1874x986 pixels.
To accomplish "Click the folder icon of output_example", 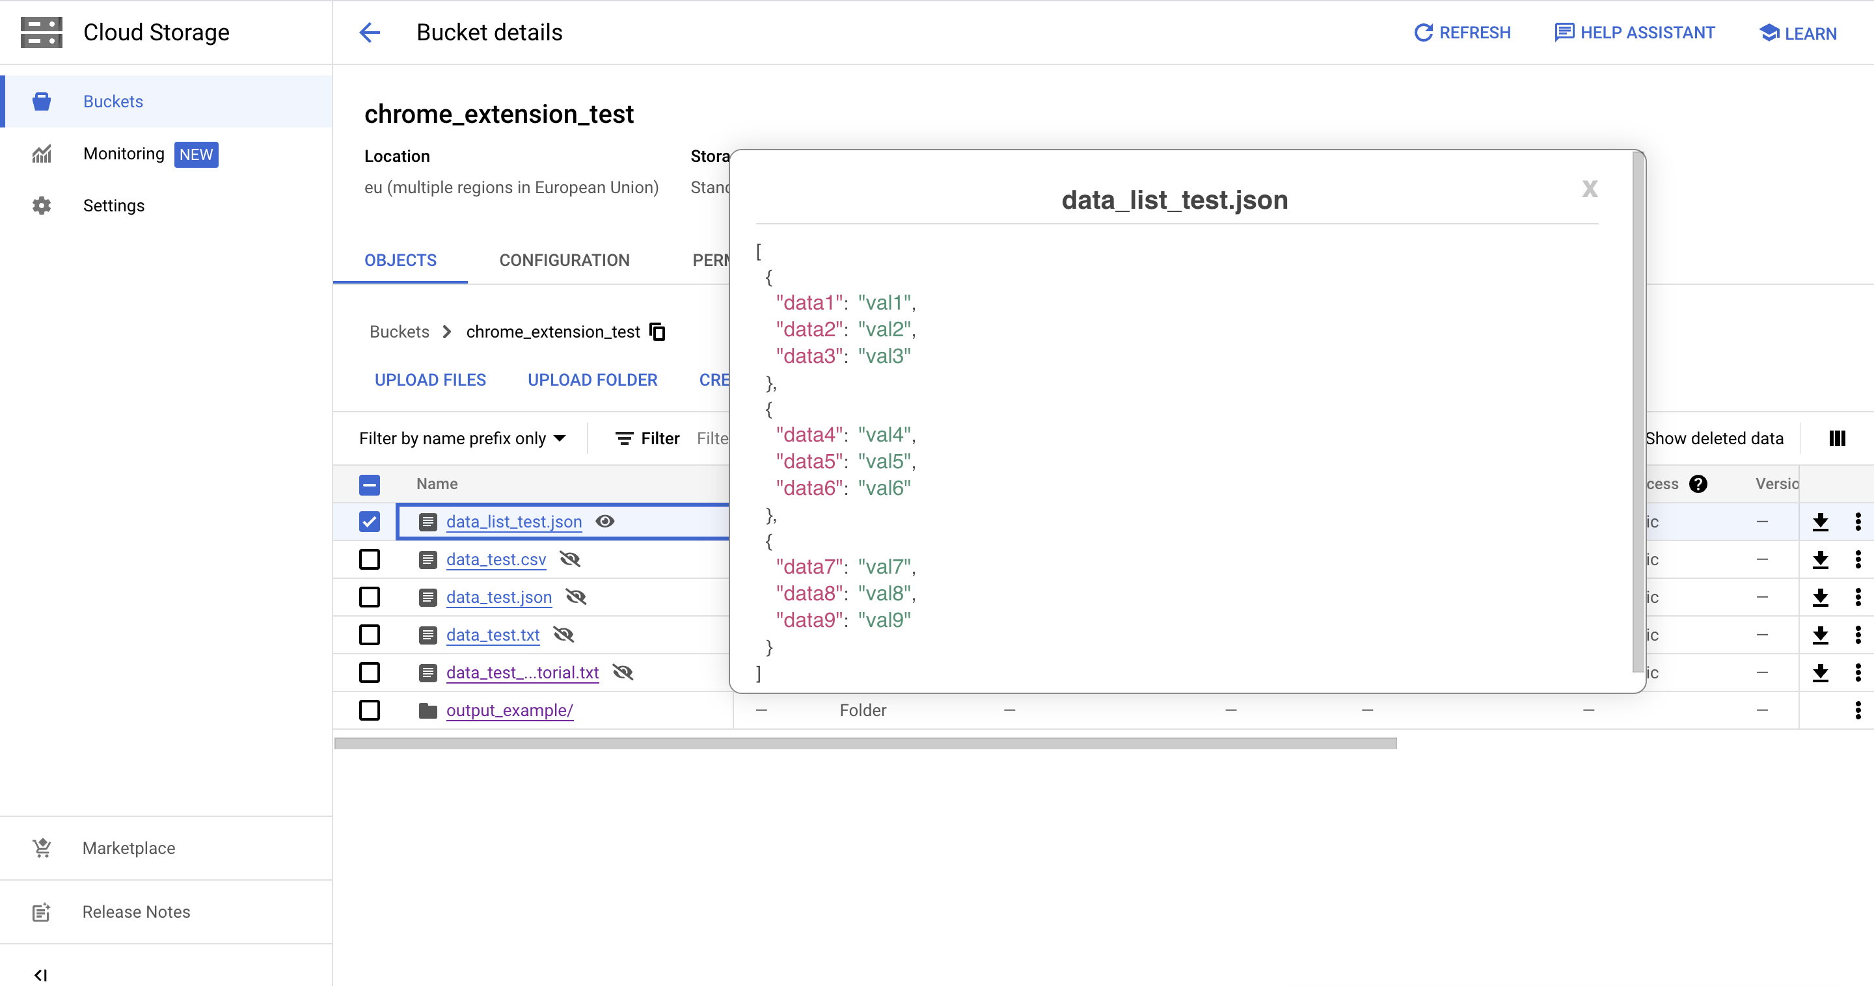I will point(428,710).
